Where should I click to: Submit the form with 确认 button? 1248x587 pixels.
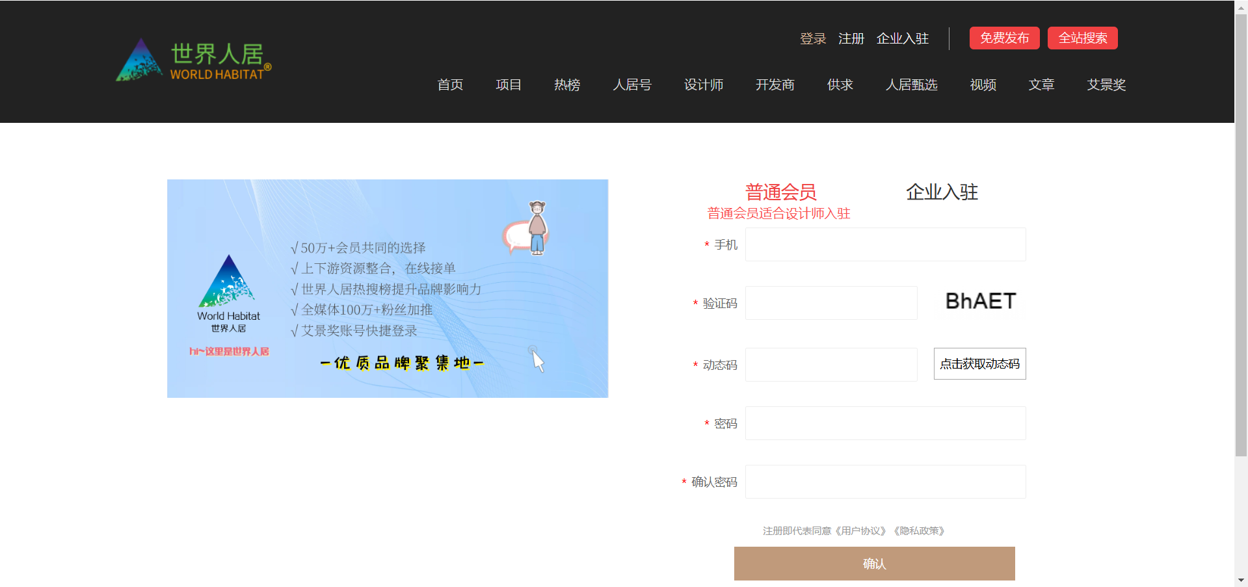tap(874, 564)
